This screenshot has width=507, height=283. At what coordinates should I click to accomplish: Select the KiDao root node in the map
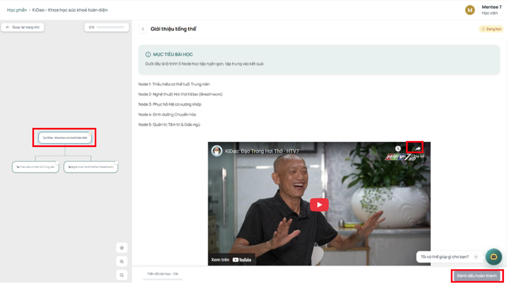pos(65,138)
